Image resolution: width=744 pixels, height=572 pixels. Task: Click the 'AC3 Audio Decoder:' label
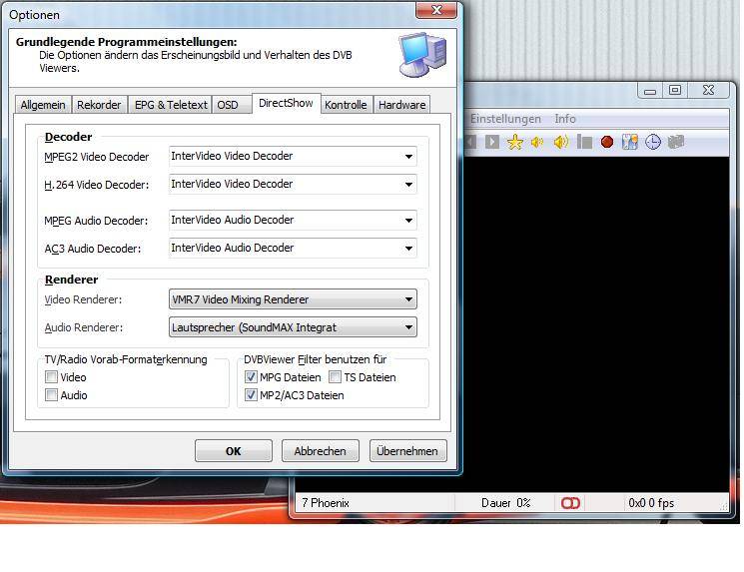pyautogui.click(x=93, y=249)
